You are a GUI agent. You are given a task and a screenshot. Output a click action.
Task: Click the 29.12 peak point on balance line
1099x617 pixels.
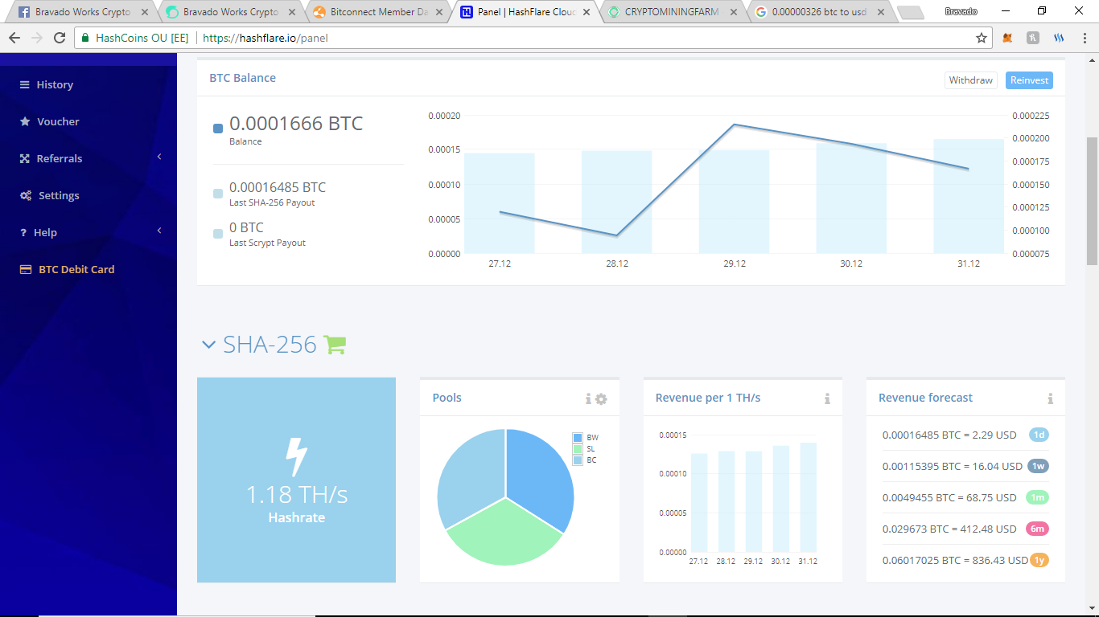pos(735,125)
